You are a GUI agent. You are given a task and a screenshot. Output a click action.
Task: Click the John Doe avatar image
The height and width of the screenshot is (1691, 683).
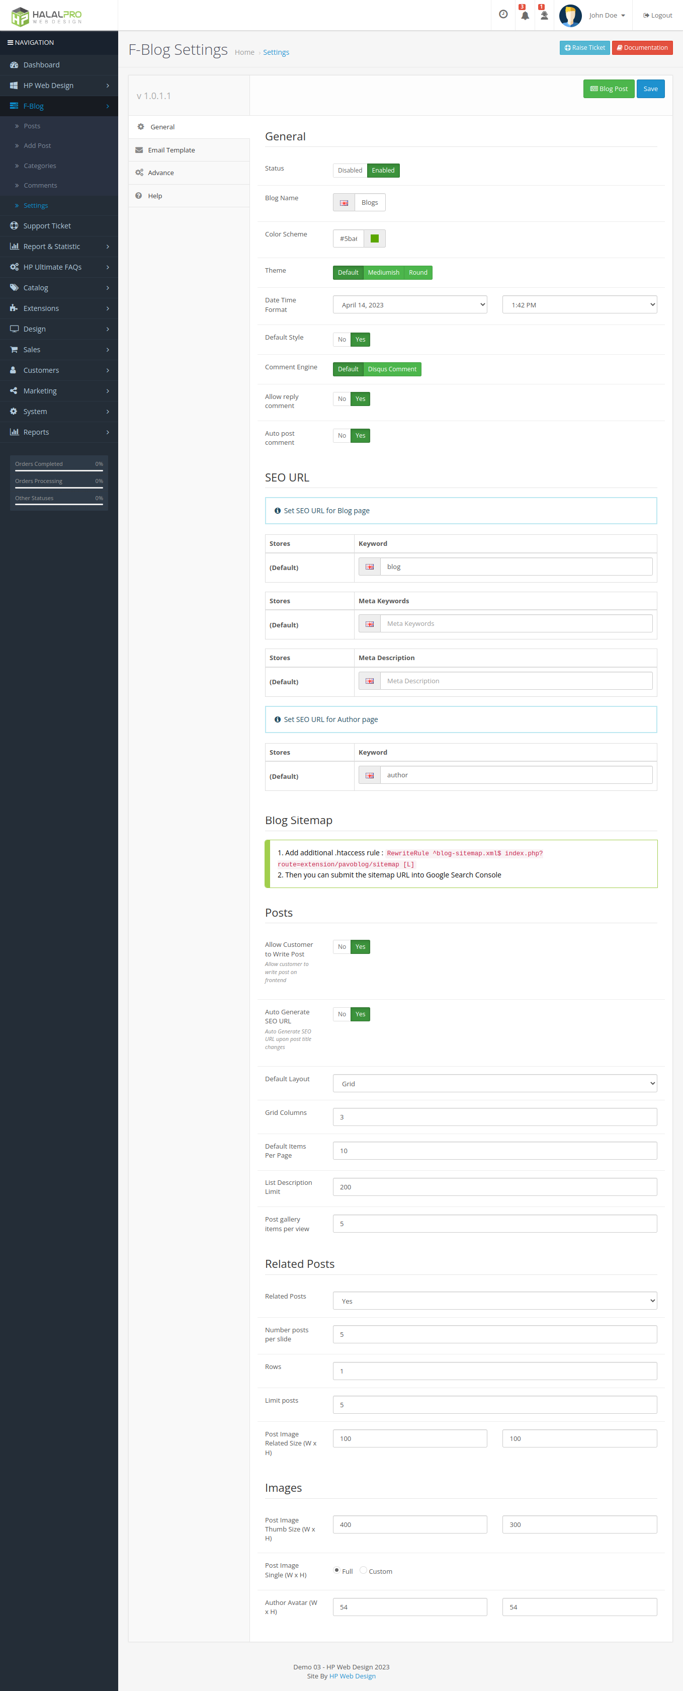pos(570,15)
